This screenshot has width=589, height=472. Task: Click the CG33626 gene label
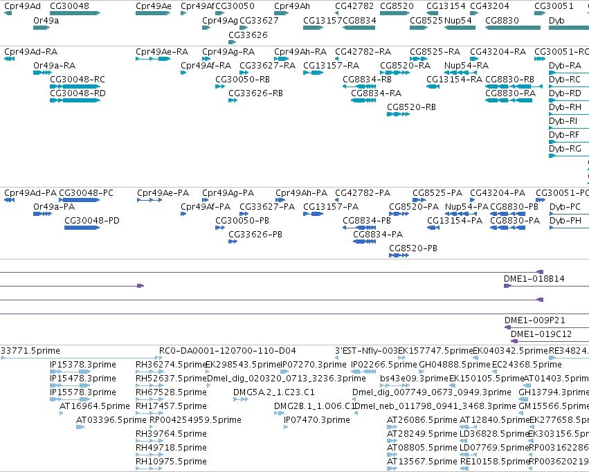[x=248, y=35]
